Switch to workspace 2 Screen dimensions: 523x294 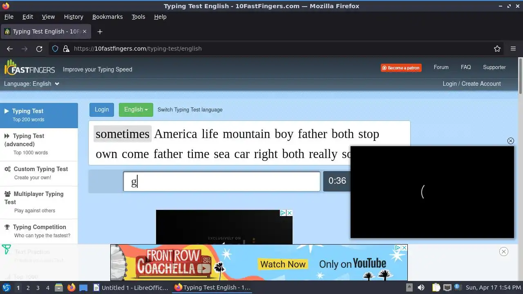(x=28, y=287)
